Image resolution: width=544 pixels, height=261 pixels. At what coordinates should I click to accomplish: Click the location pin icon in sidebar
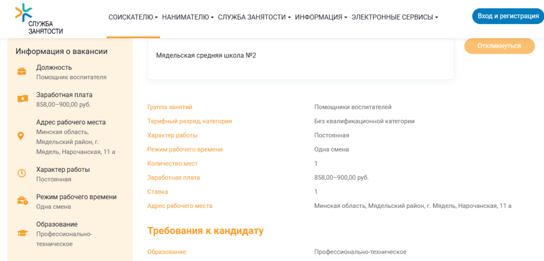[x=21, y=136]
